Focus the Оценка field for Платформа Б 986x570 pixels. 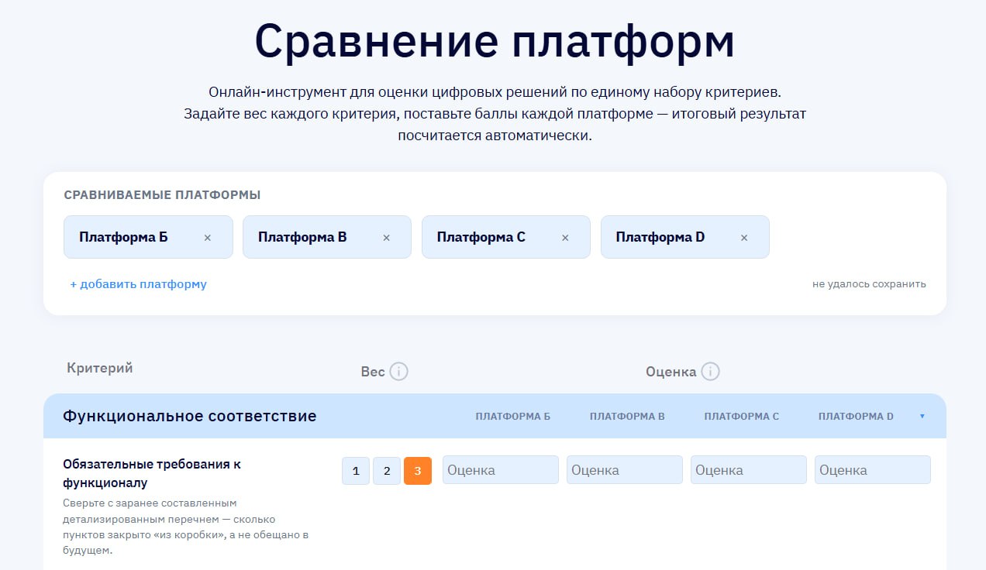click(x=501, y=470)
